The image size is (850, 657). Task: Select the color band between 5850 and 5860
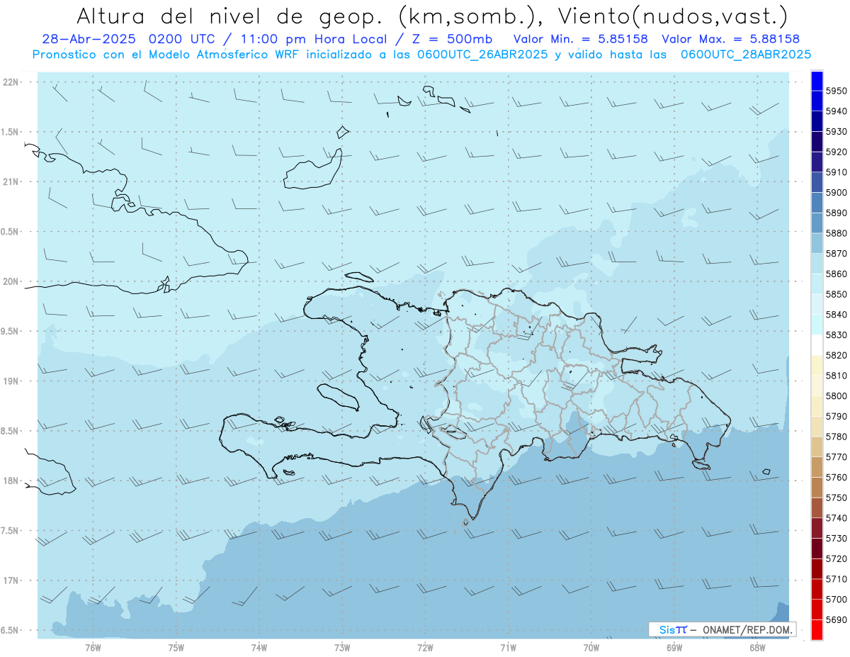pos(817,284)
